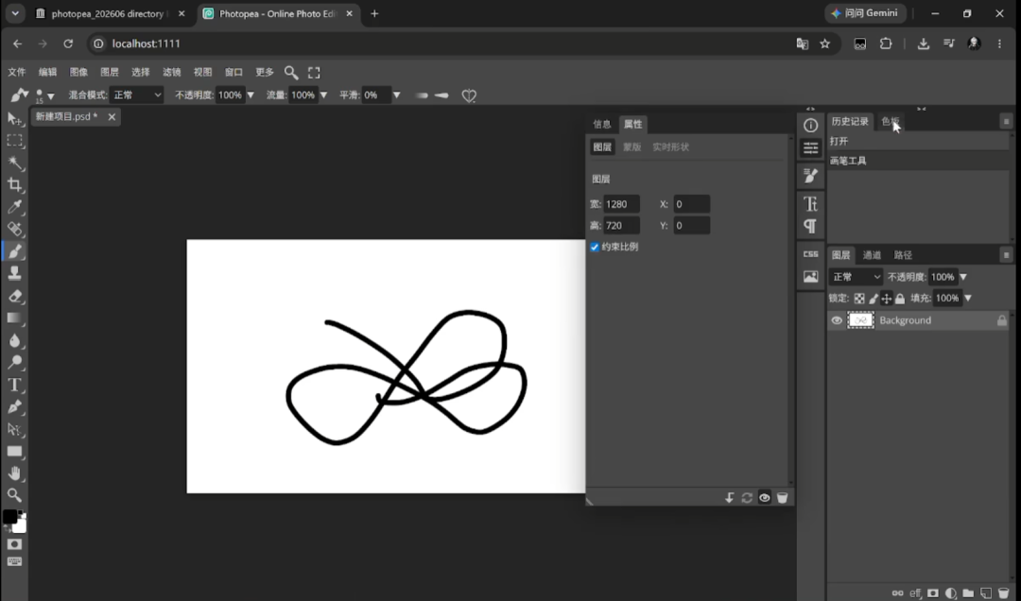Hide the Background layer with eye icon

point(837,320)
